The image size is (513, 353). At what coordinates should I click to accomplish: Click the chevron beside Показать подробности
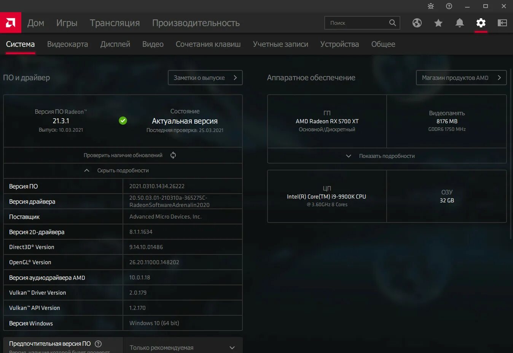(x=349, y=156)
